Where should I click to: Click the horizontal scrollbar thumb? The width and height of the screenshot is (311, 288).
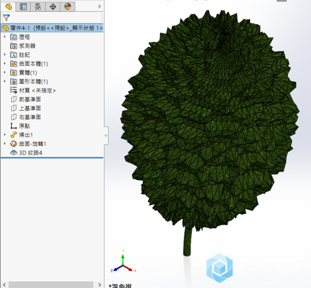coord(51,285)
